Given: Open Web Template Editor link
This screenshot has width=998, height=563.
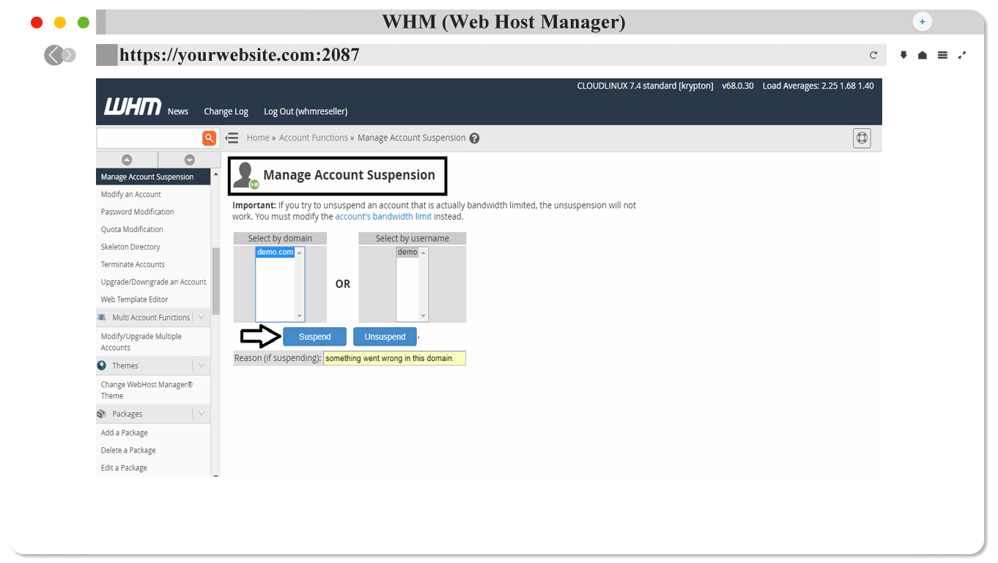Looking at the screenshot, I should click(x=135, y=299).
